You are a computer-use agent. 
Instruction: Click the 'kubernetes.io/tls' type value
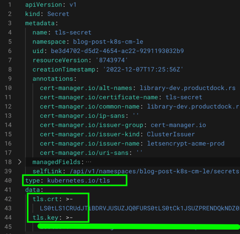pos(79,180)
